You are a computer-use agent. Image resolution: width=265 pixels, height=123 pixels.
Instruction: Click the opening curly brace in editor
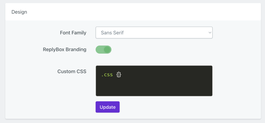118,75
